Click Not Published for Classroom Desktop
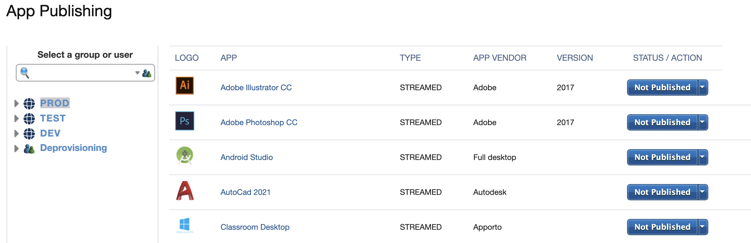Image resolution: width=751 pixels, height=243 pixels. point(662,227)
